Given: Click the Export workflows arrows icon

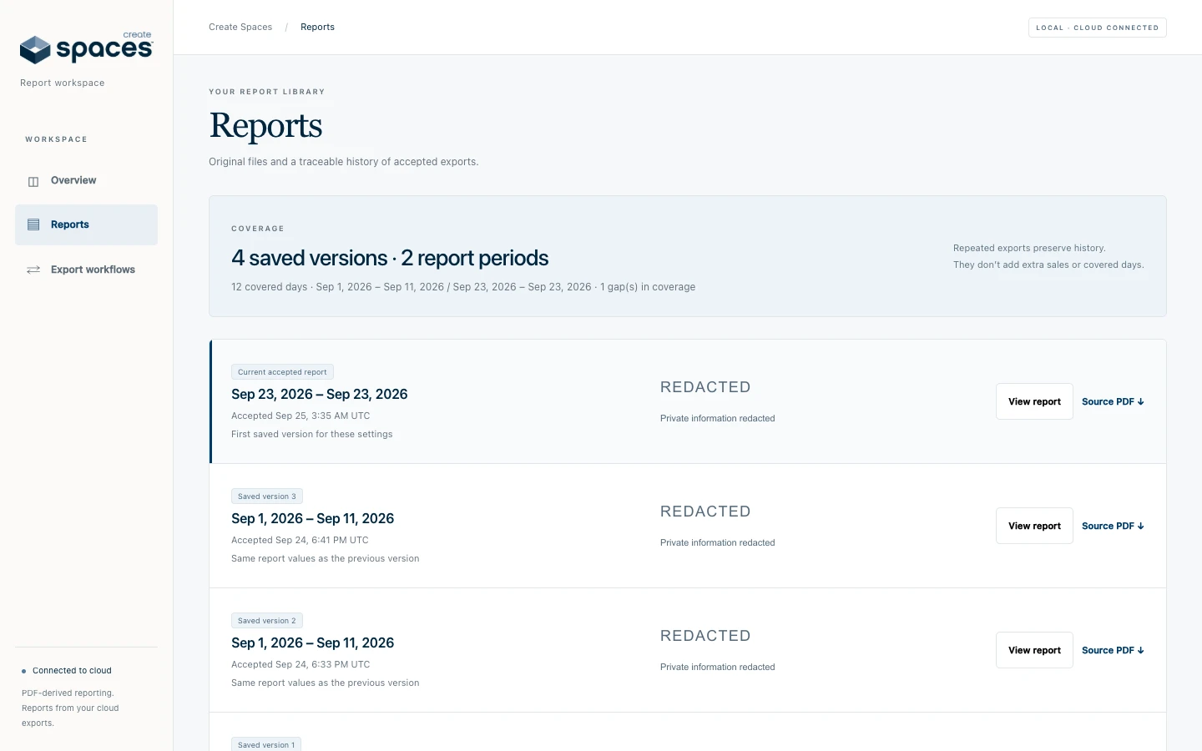Looking at the screenshot, I should 33,270.
